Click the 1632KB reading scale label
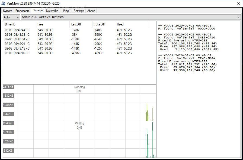243x160 pixels. tap(8, 96)
